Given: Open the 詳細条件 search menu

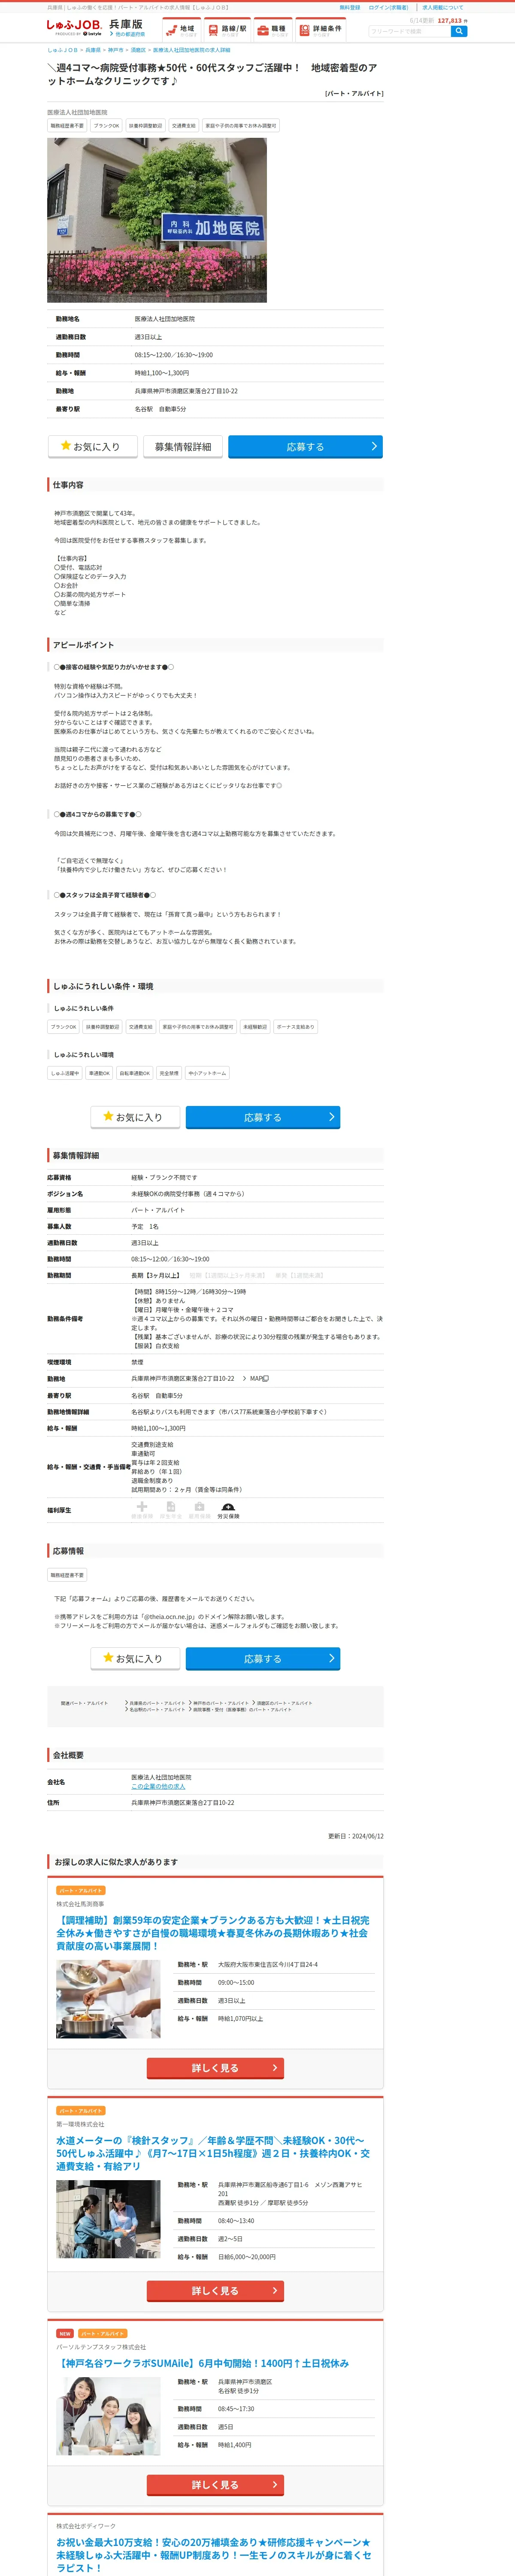Looking at the screenshot, I should [x=321, y=30].
